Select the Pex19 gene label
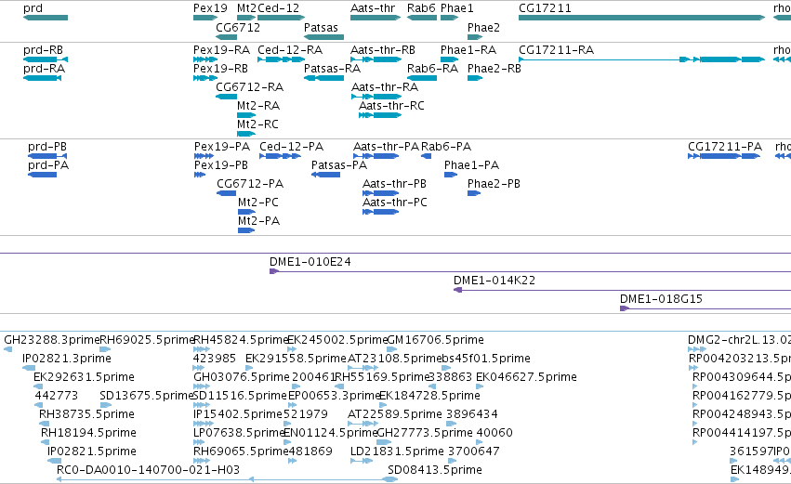 coord(210,8)
